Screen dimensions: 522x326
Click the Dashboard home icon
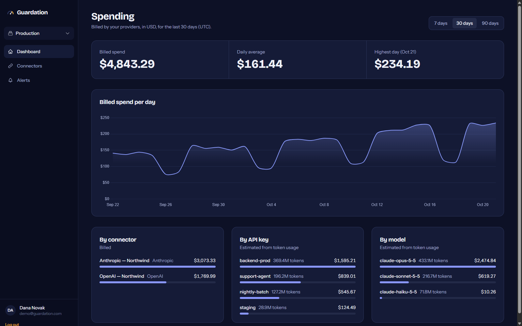pyautogui.click(x=10, y=52)
